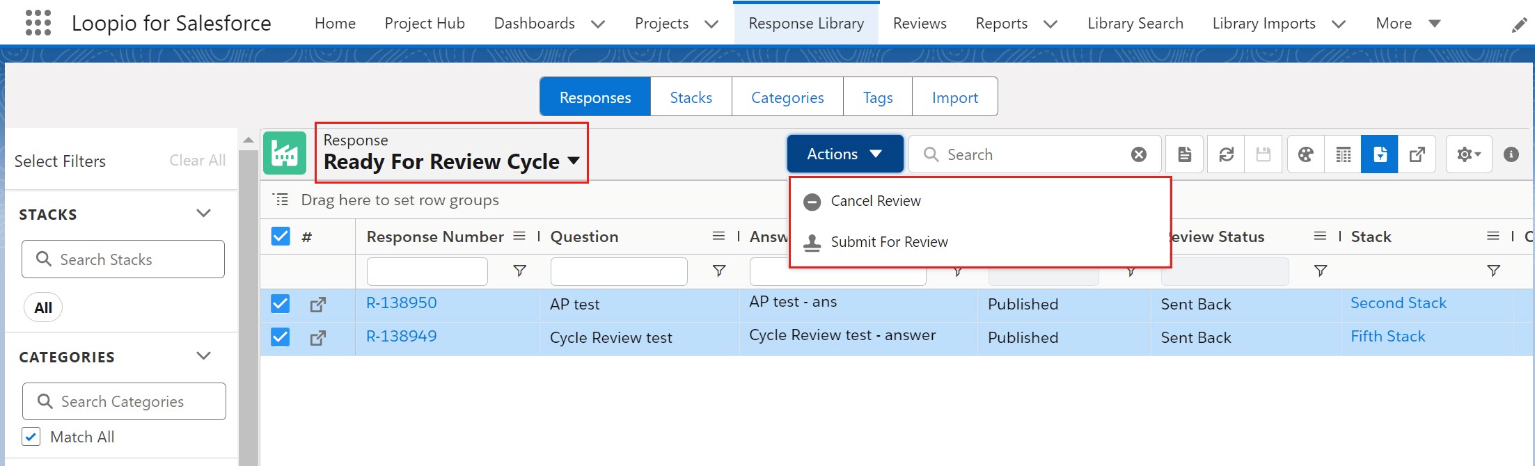Click filter icon under Response Number column
1535x466 pixels.
[x=519, y=271]
